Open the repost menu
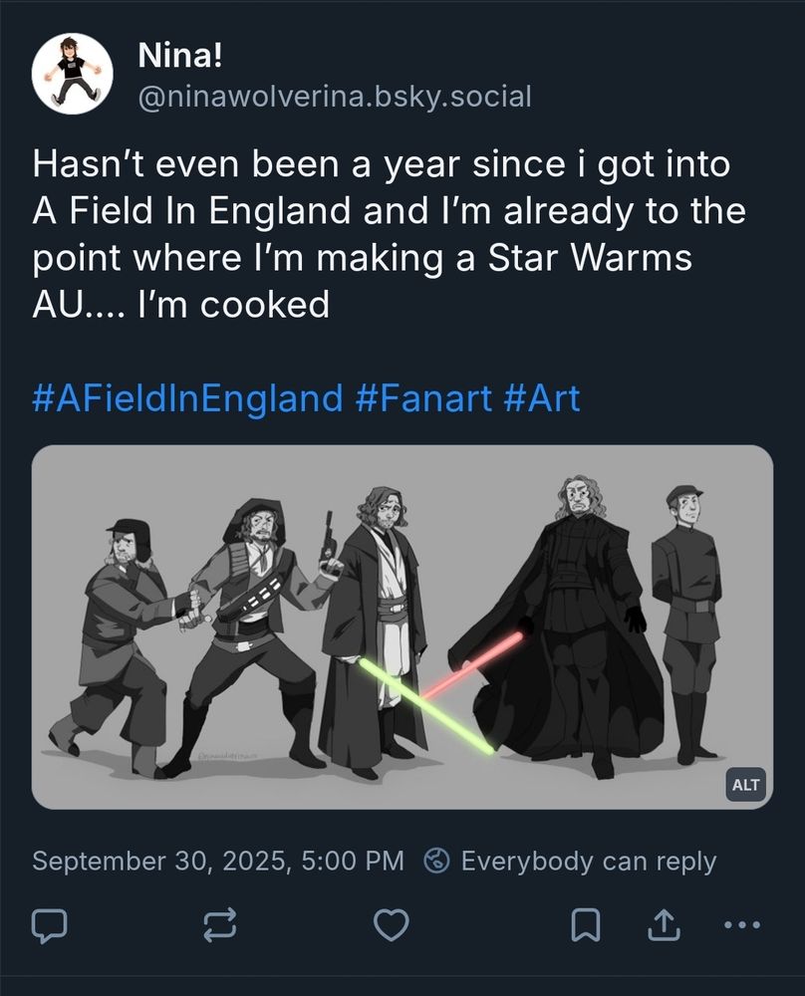 tap(219, 925)
